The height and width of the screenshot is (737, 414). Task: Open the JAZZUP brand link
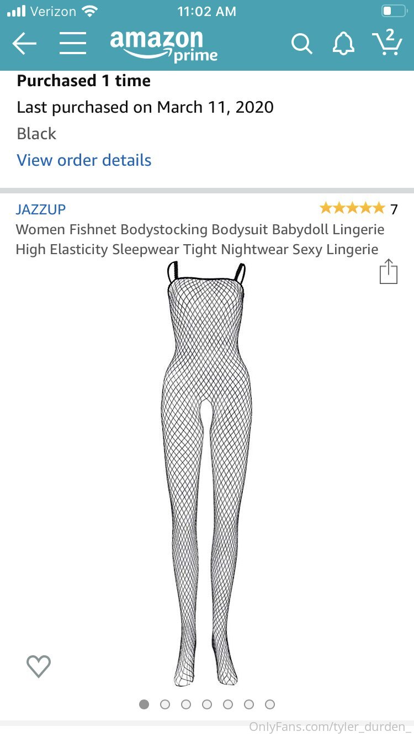point(41,209)
